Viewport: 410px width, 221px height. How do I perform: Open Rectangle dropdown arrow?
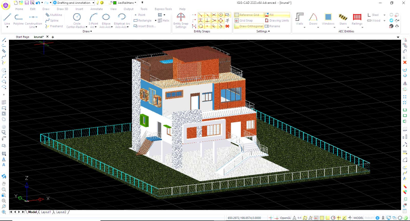[155, 21]
